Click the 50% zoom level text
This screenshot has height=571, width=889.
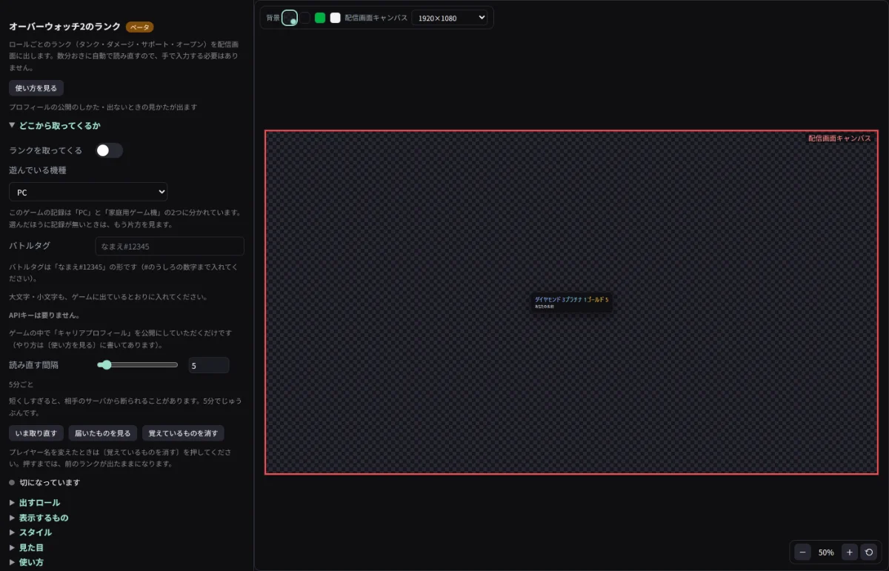pyautogui.click(x=826, y=552)
